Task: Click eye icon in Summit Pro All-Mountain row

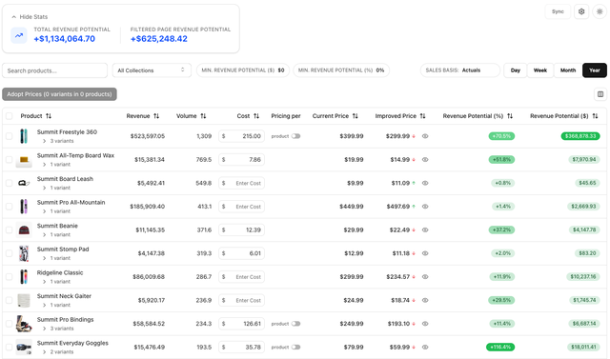Action: pyautogui.click(x=425, y=207)
